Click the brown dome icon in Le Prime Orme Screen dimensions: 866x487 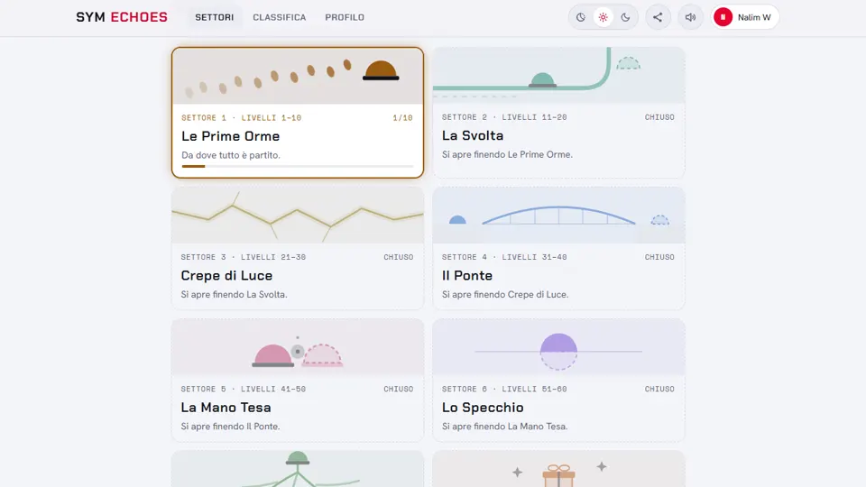point(381,70)
